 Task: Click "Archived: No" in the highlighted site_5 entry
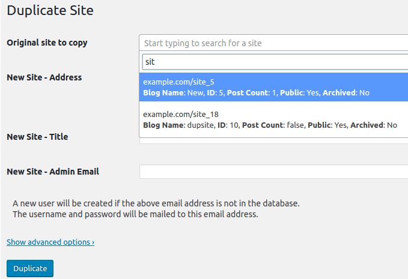pyautogui.click(x=346, y=93)
